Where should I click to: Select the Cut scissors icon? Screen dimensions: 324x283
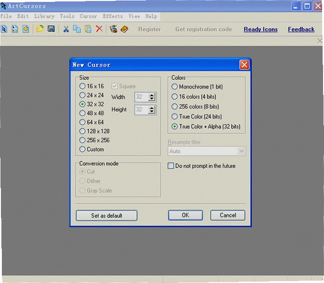click(66, 29)
